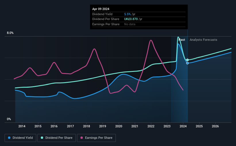Click the teal Dividend Per Share data point marker
The image size is (236, 146).
(x=187, y=60)
